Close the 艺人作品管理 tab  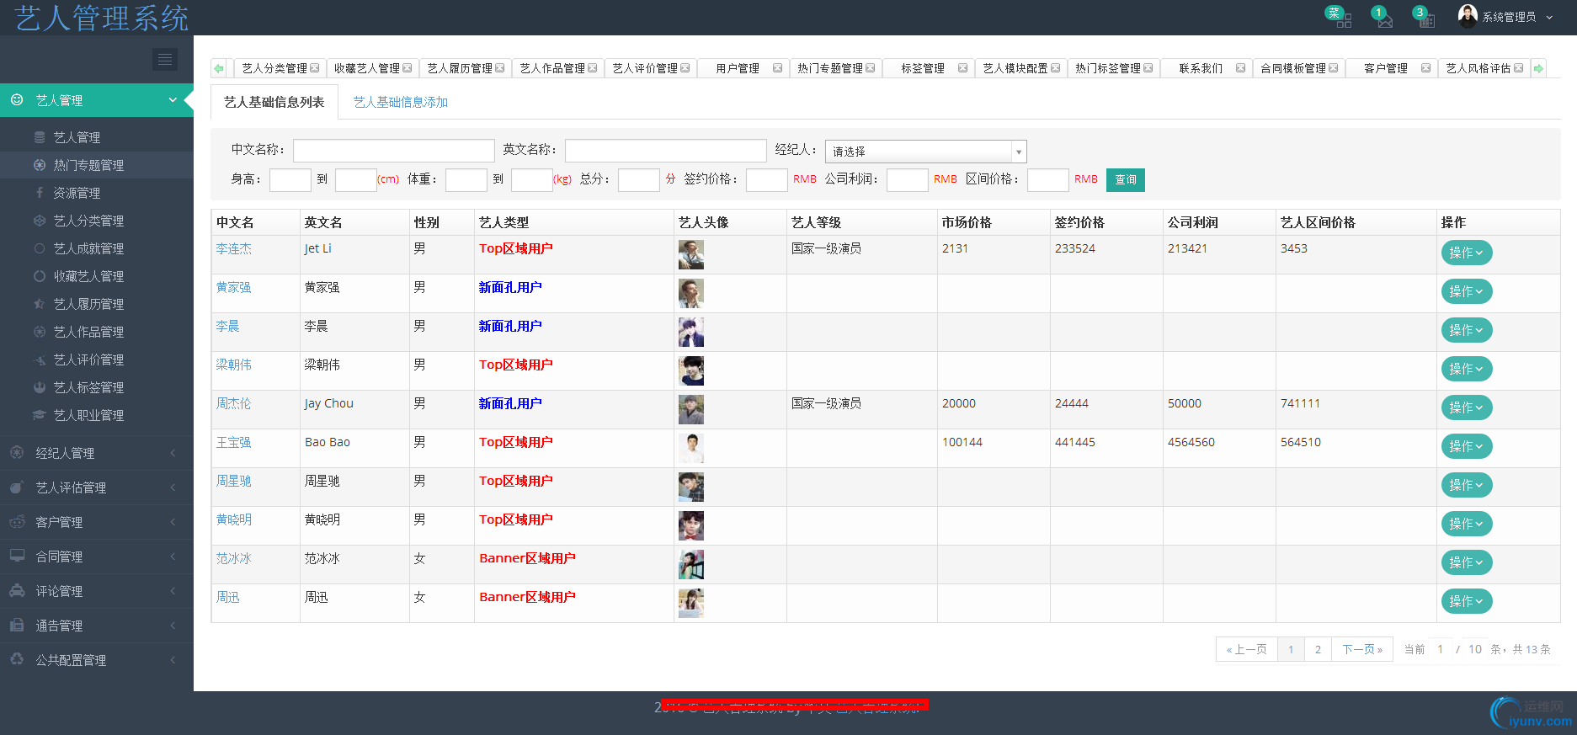(x=592, y=68)
